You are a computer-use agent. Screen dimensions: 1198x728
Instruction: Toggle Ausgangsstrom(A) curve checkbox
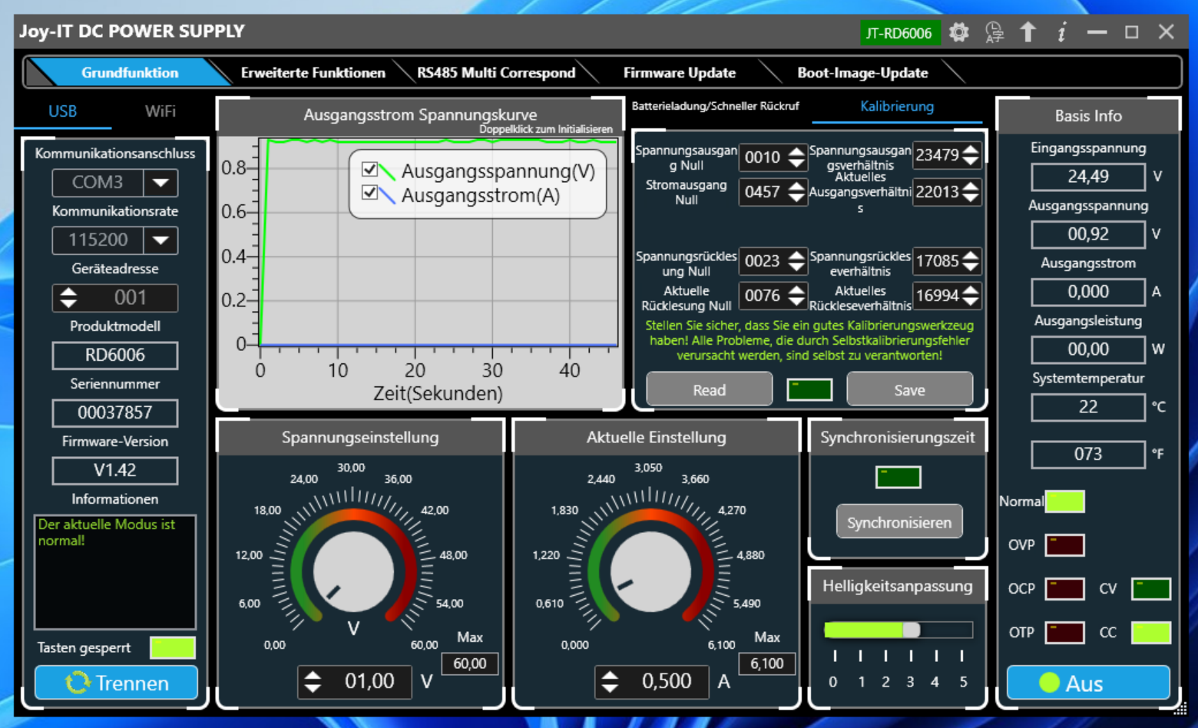[x=369, y=192]
